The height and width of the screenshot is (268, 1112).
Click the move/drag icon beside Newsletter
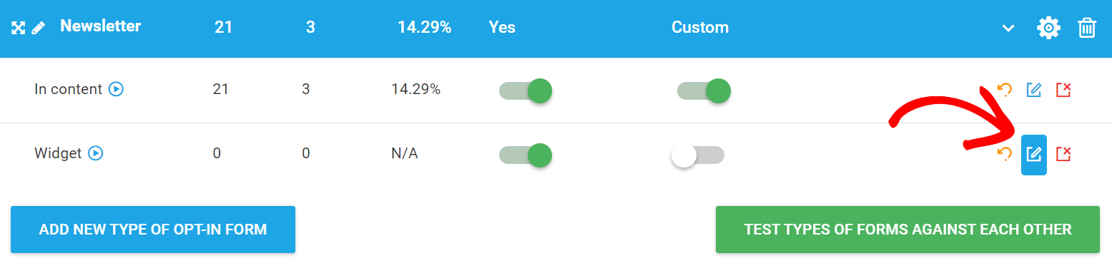[18, 29]
